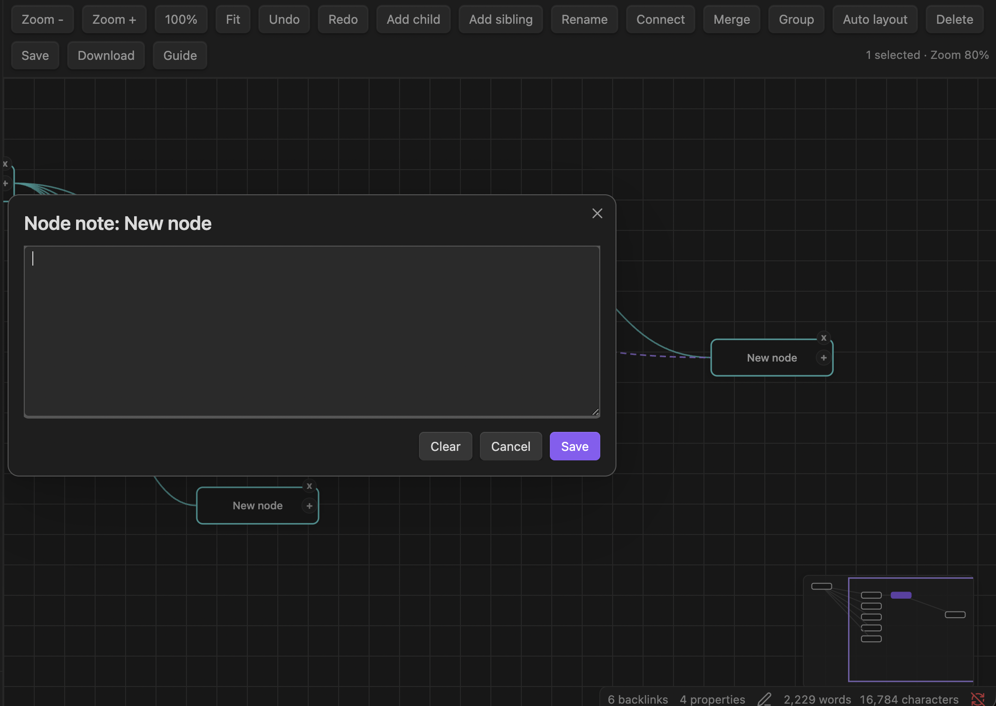Click Zoom + toolbar button

(114, 19)
